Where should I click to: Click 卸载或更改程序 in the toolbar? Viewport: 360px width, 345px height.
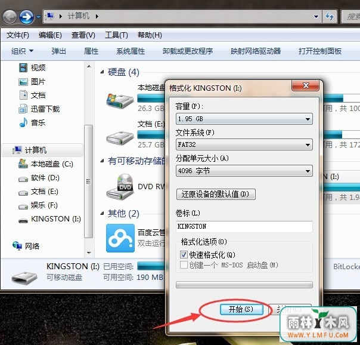(188, 51)
